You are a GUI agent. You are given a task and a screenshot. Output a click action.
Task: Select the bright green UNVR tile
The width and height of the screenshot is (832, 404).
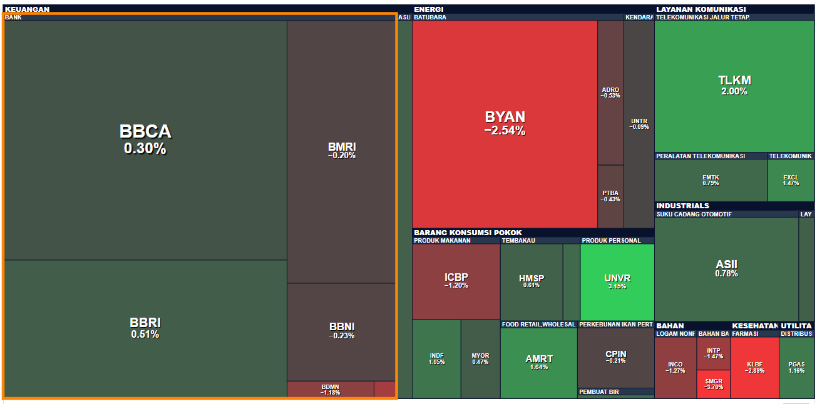point(617,281)
